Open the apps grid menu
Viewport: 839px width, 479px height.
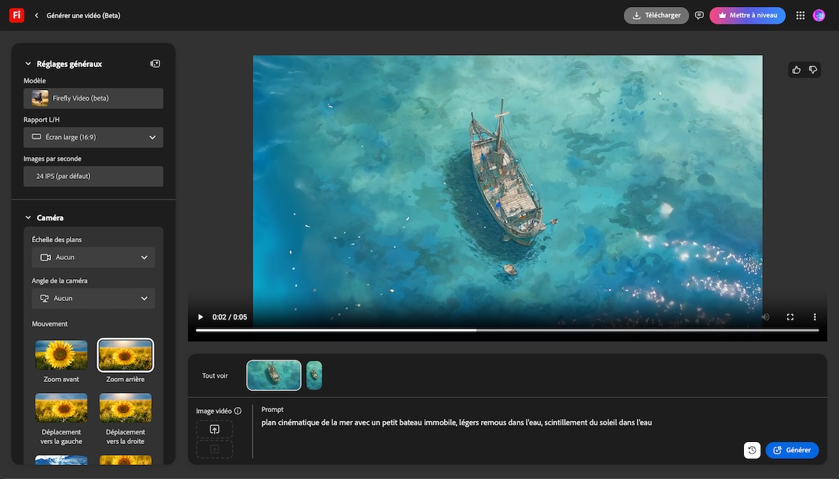pyautogui.click(x=801, y=15)
